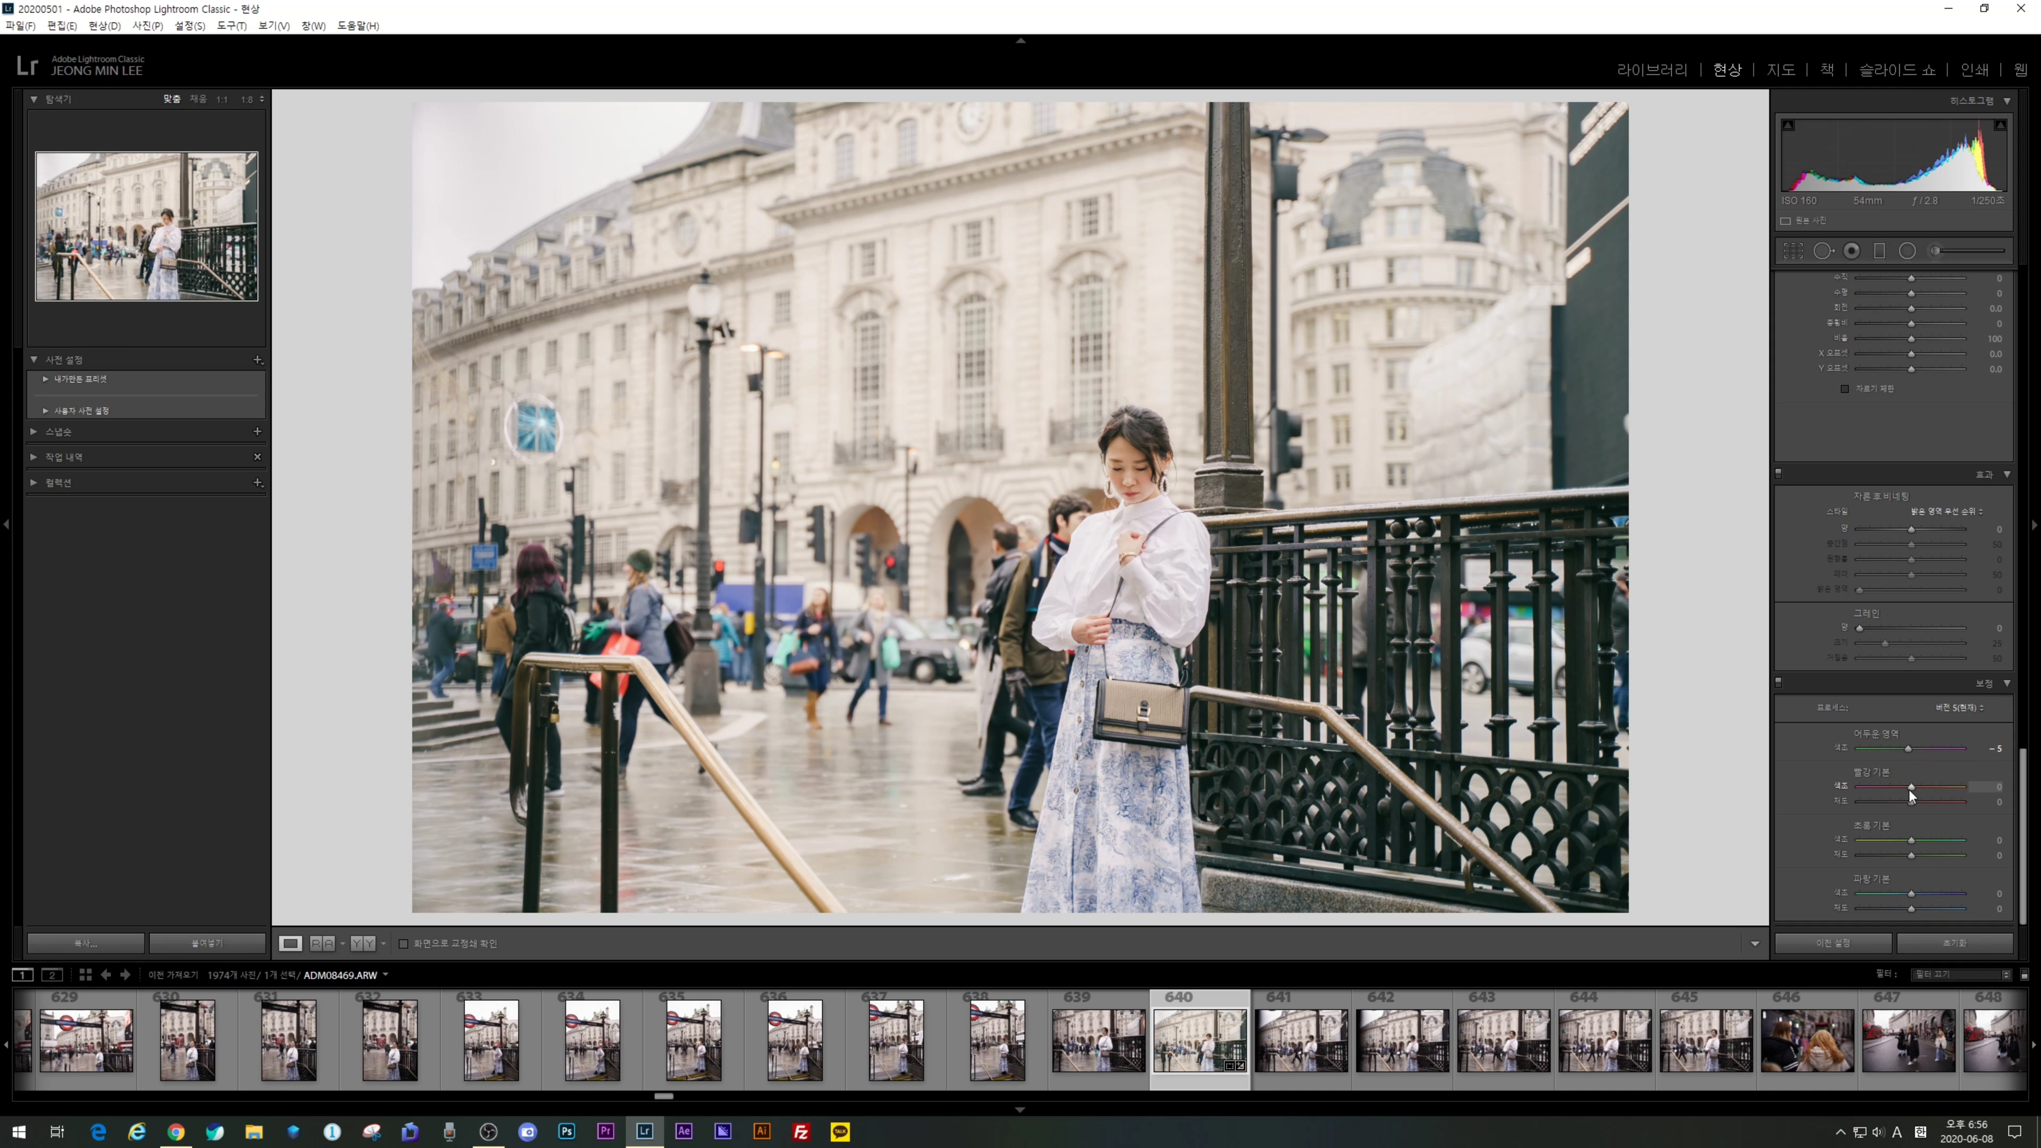Click the 복사... button
The width and height of the screenshot is (2041, 1148).
[86, 943]
